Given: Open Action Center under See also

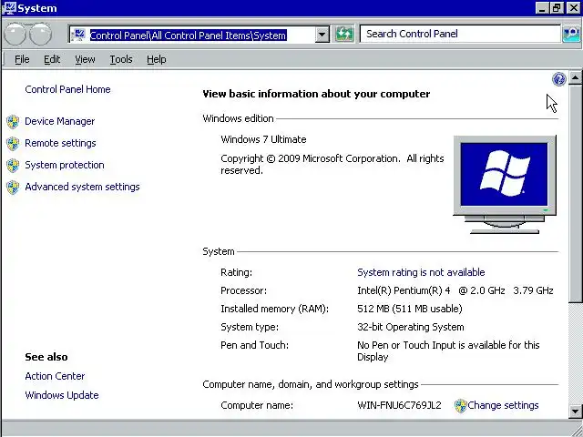Looking at the screenshot, I should [x=55, y=376].
